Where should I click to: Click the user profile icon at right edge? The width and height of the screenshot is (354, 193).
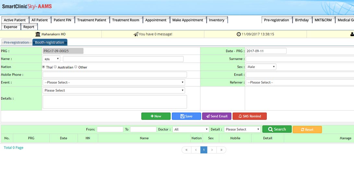point(352,34)
